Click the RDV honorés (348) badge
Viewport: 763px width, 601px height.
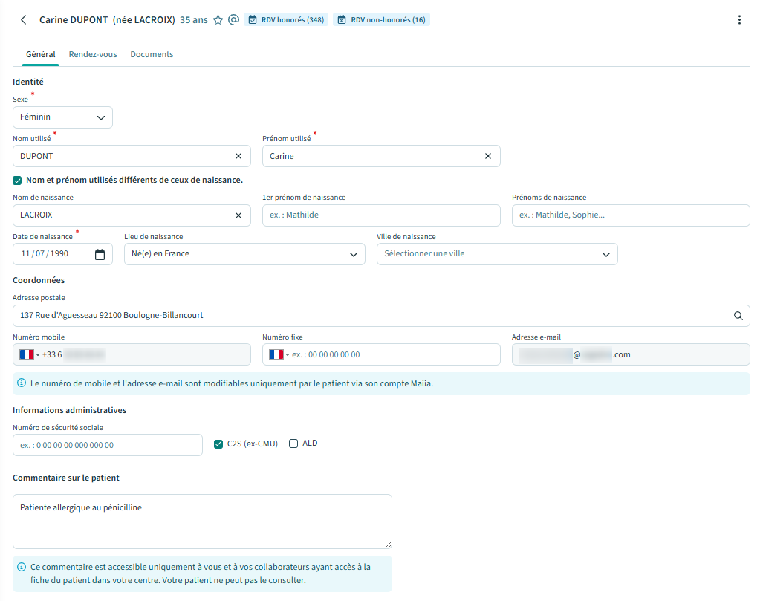tap(287, 20)
